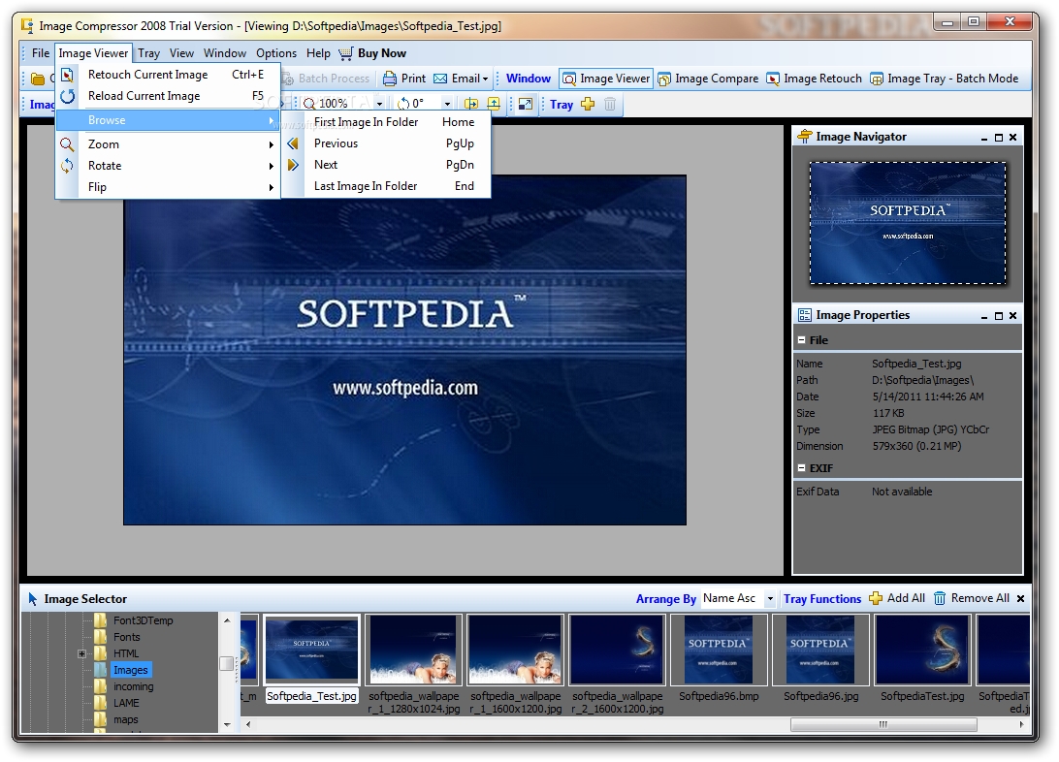Screen dimensions: 1059x762
Task: Click the flip vertical toolbar icon
Action: (x=494, y=104)
